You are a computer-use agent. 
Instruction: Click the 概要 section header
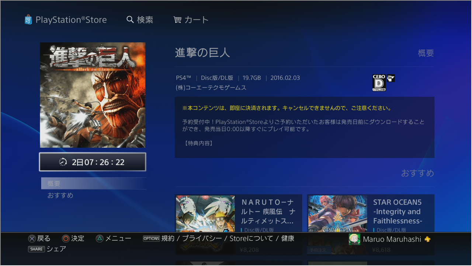[426, 53]
